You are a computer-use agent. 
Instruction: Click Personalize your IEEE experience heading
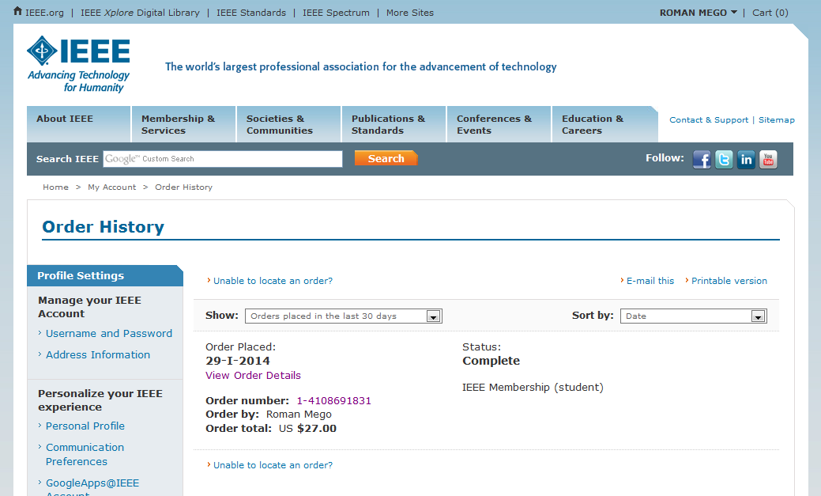100,400
